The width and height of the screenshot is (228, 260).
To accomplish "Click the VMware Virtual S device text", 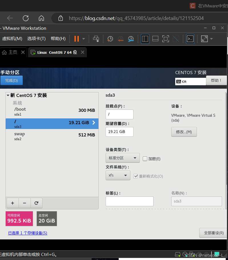I will point(193,118).
